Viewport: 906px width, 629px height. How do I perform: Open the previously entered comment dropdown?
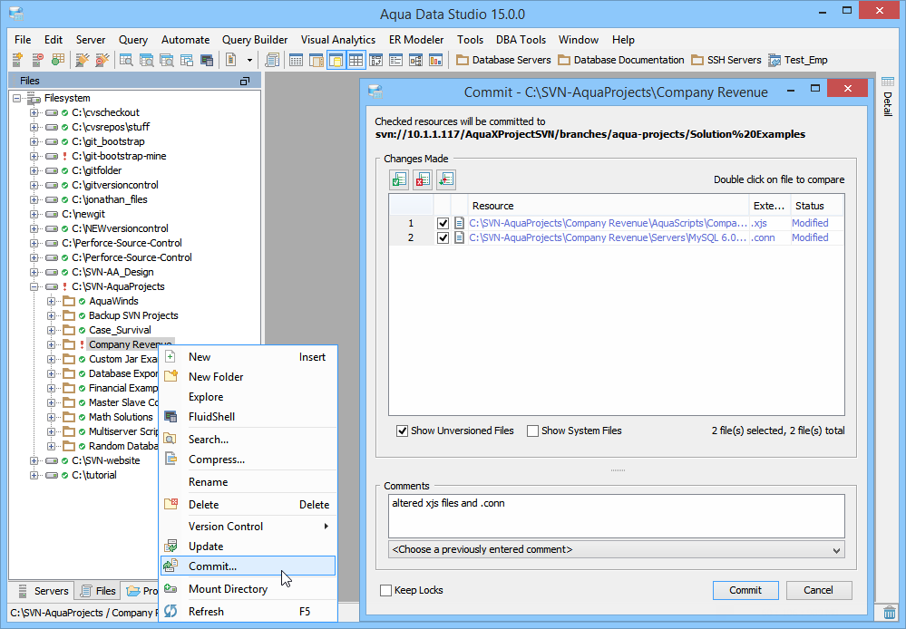point(617,549)
